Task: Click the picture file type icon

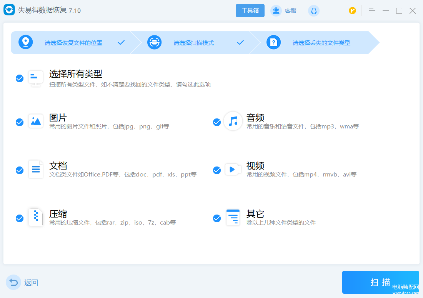Action: 36,121
